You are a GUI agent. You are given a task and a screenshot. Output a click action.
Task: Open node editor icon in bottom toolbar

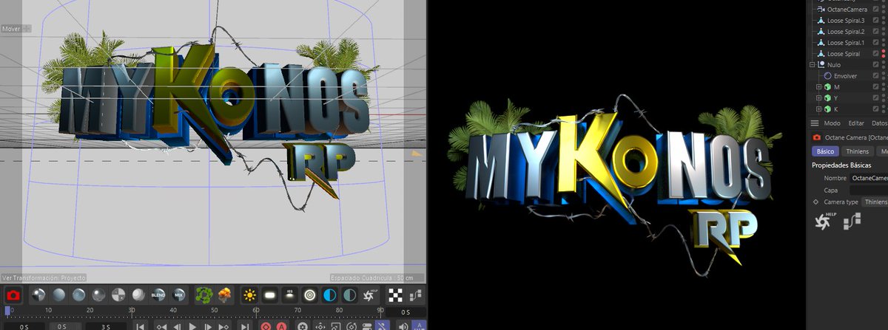[x=417, y=295]
